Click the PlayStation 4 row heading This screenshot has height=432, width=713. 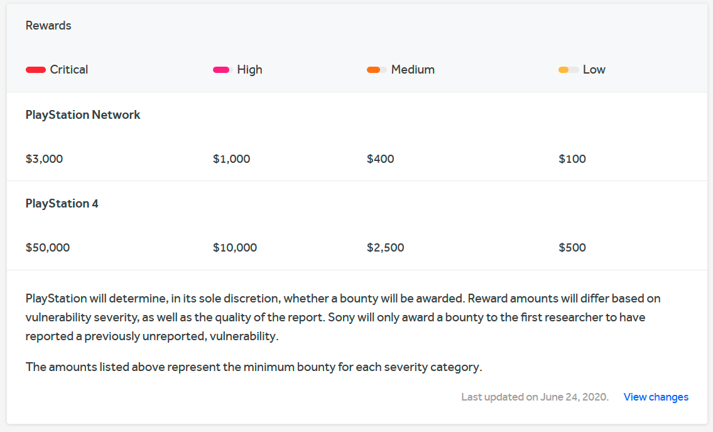coord(62,204)
